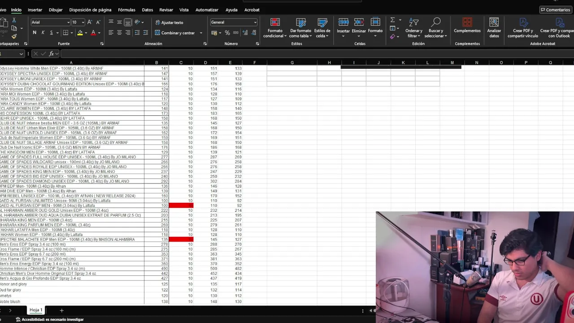Open the font color dropdown arrow
Viewport: 574px width, 323px height.
(x=100, y=33)
